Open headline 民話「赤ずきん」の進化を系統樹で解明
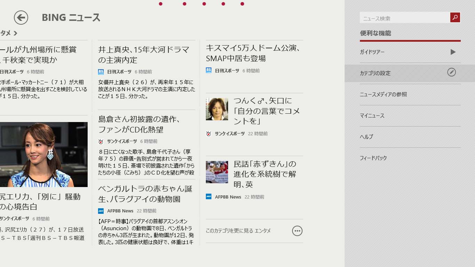 pyautogui.click(x=265, y=174)
